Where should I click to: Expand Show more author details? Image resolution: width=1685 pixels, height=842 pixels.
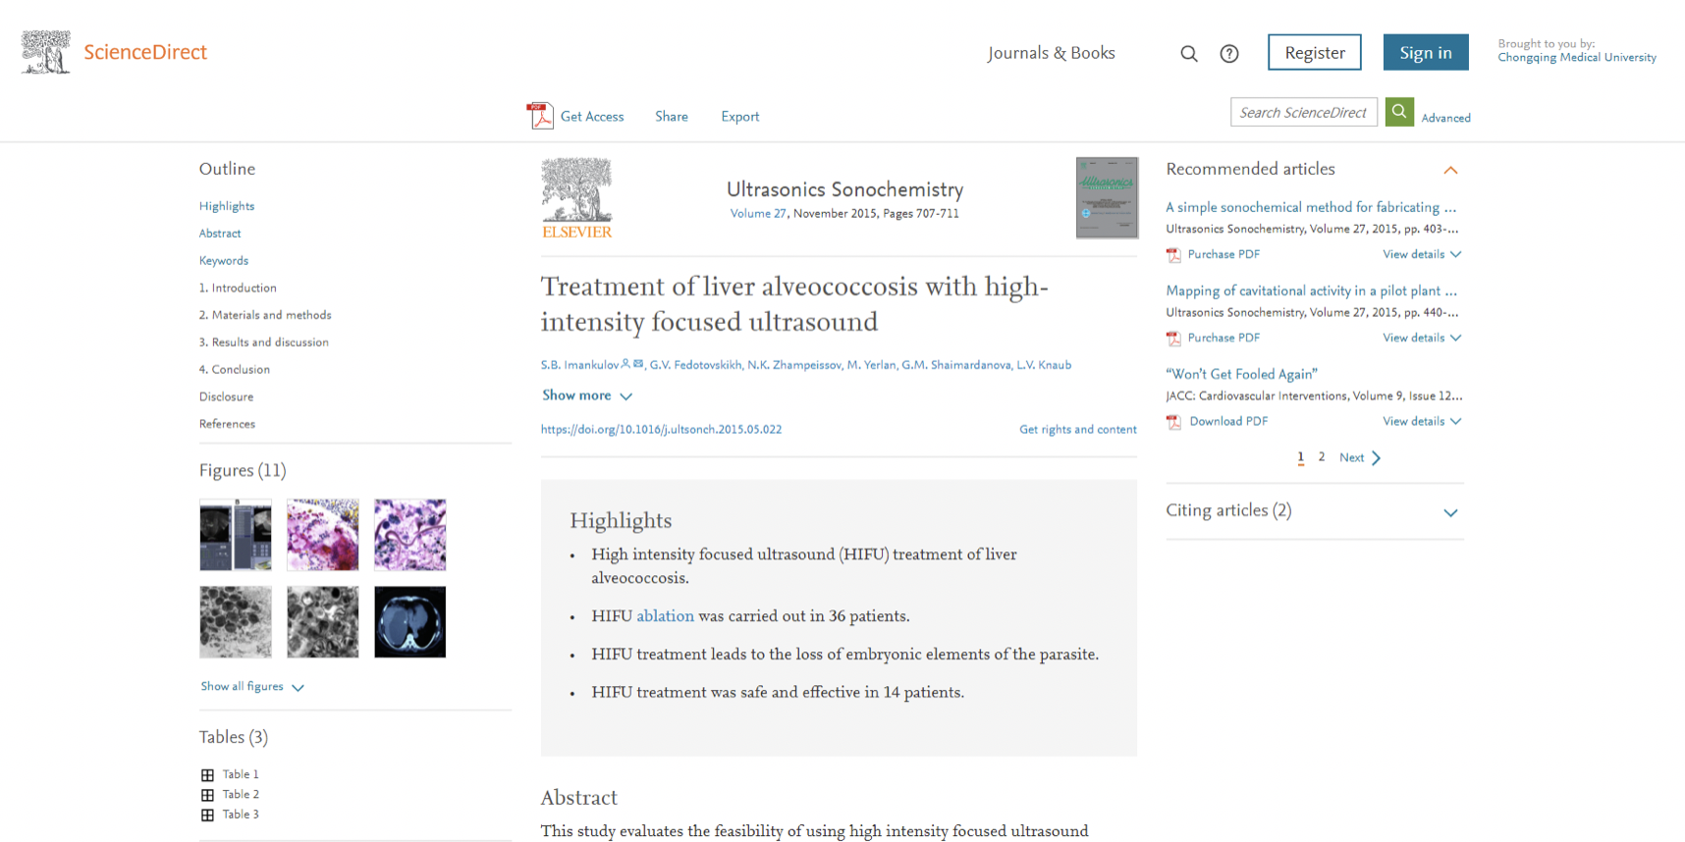(587, 395)
